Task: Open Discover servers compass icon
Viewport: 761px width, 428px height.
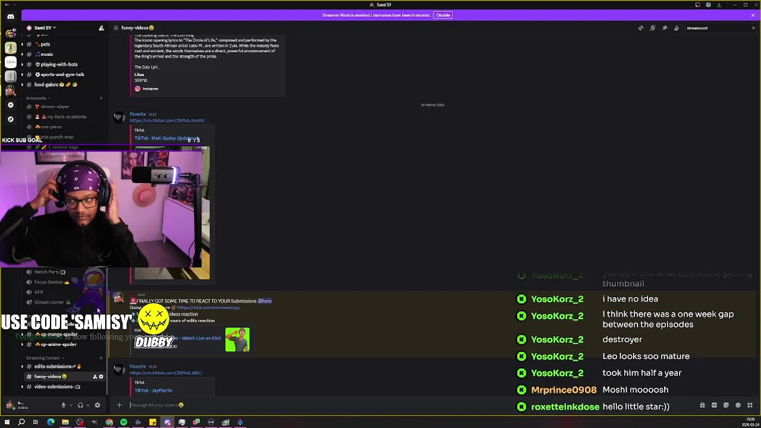Action: pos(10,119)
